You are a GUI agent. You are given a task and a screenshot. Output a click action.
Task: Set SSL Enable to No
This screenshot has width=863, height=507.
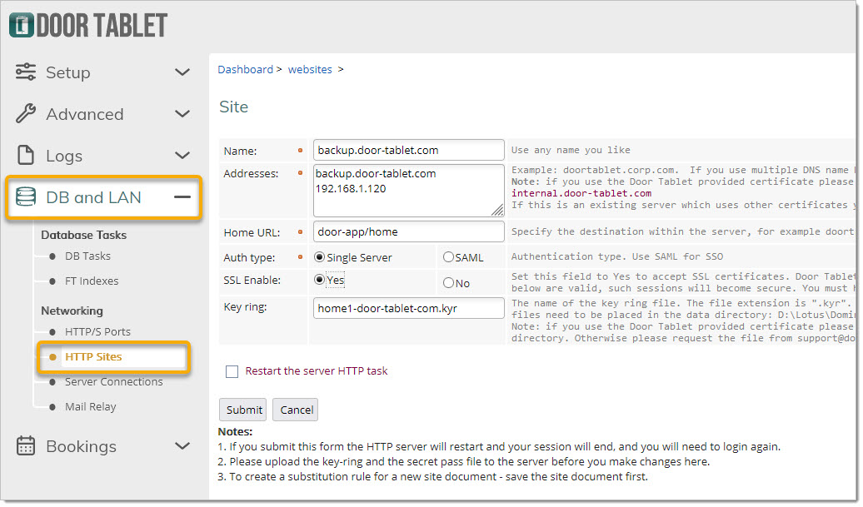(448, 283)
